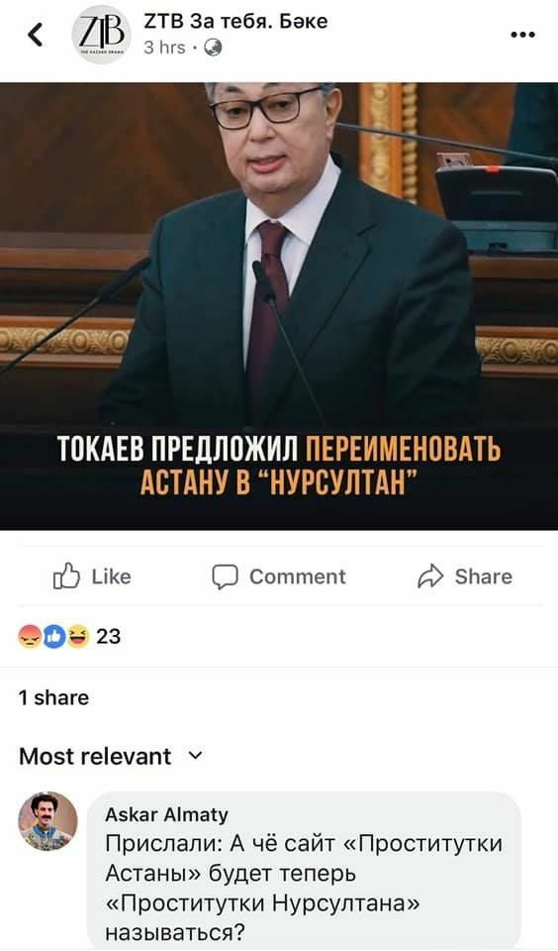Tap the ZTB page profile logo
The image size is (558, 951).
point(101,35)
